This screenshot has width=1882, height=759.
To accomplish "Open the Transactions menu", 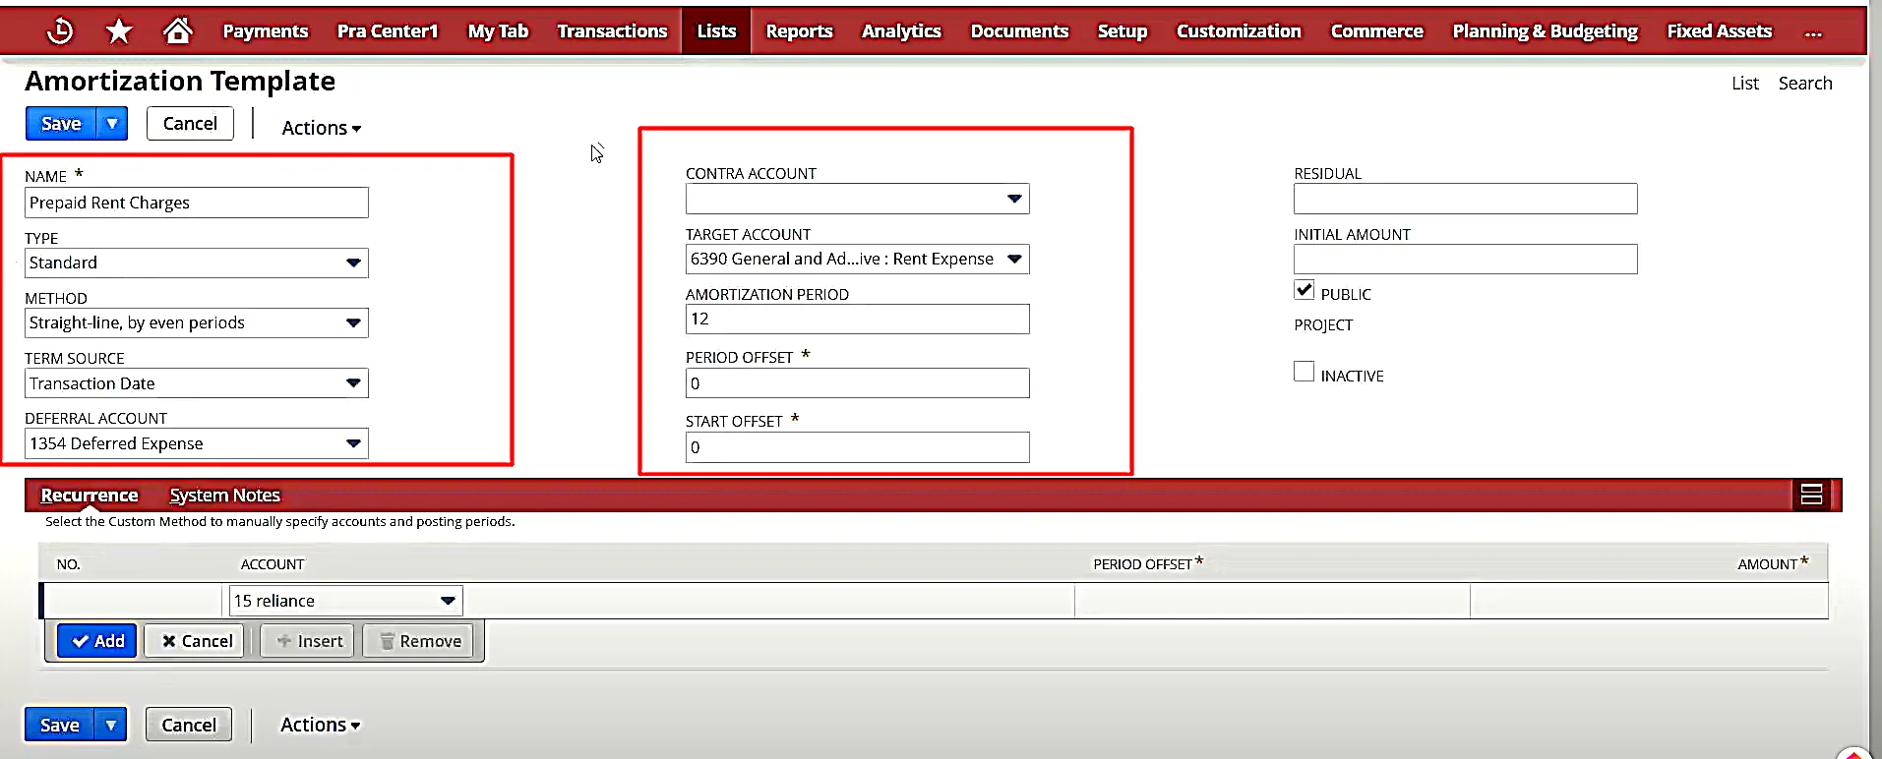I will (x=612, y=31).
